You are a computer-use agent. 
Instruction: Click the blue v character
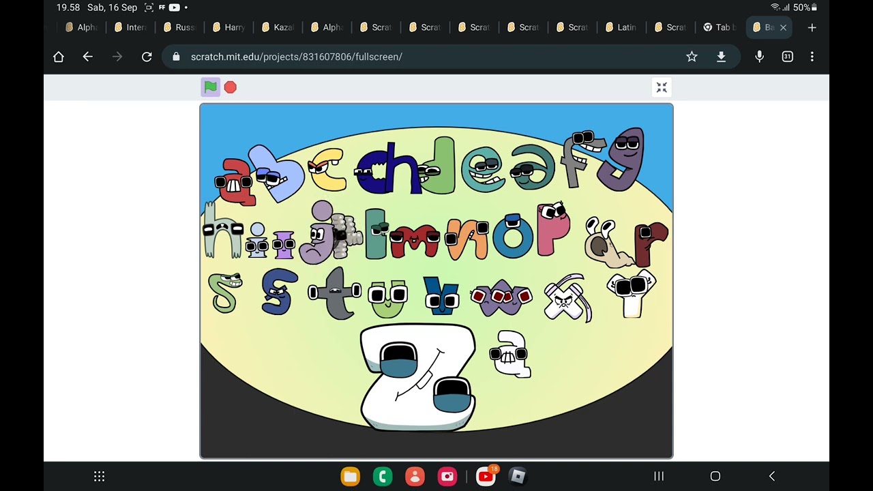(x=441, y=295)
